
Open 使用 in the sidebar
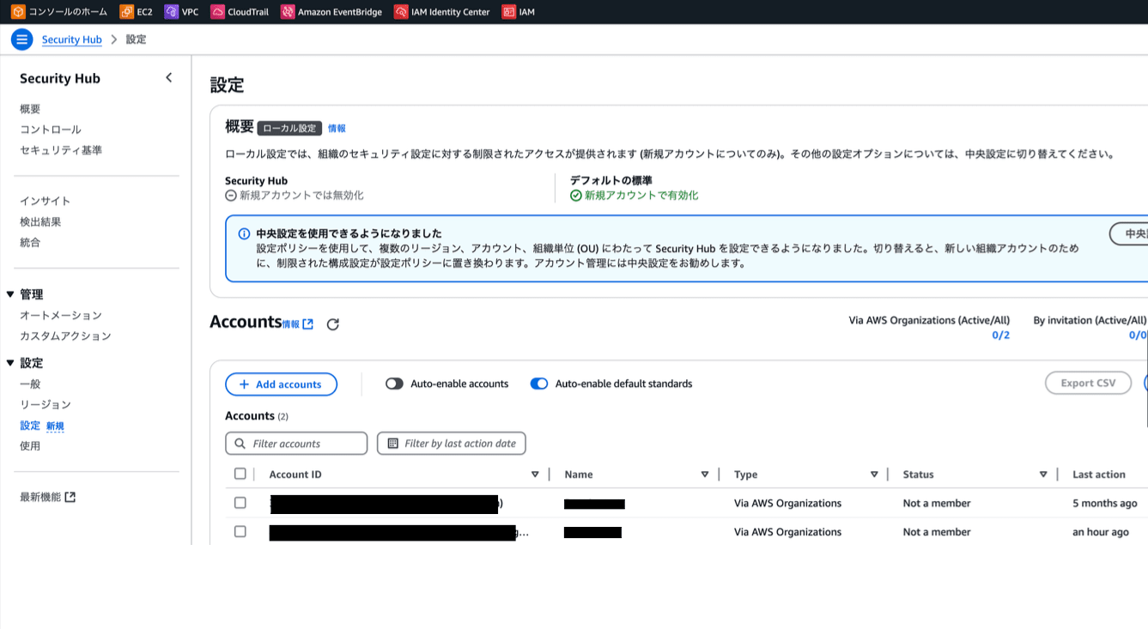coord(30,445)
